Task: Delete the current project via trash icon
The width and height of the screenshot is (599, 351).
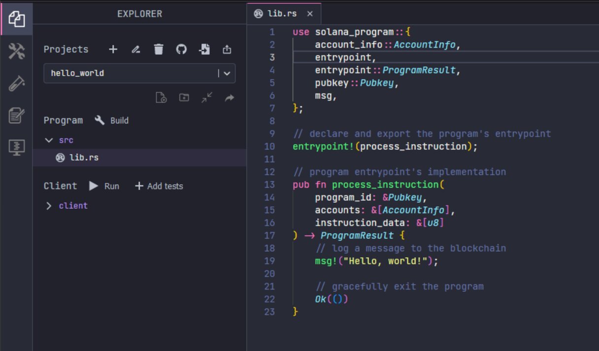Action: [x=159, y=49]
